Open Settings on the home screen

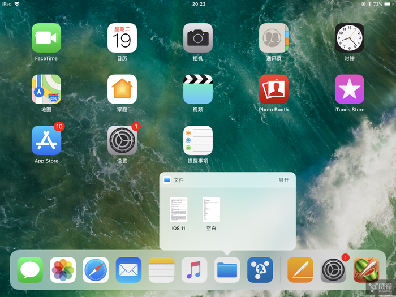click(x=122, y=140)
